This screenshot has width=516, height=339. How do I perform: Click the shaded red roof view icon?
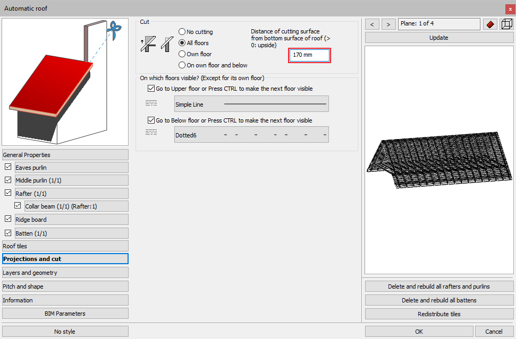click(489, 24)
